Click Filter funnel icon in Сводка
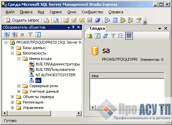172x125 pixels. pyautogui.click(x=113, y=36)
